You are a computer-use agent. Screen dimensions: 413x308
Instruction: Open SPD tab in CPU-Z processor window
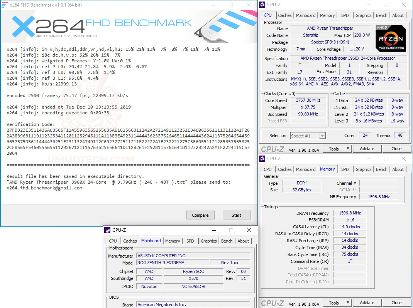[345, 15]
